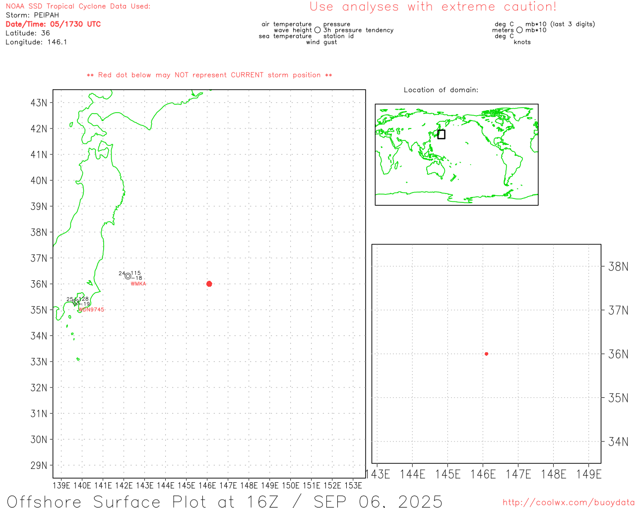Click the 'station id' legend label

pyautogui.click(x=339, y=36)
